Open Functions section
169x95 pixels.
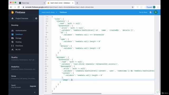[19, 46]
